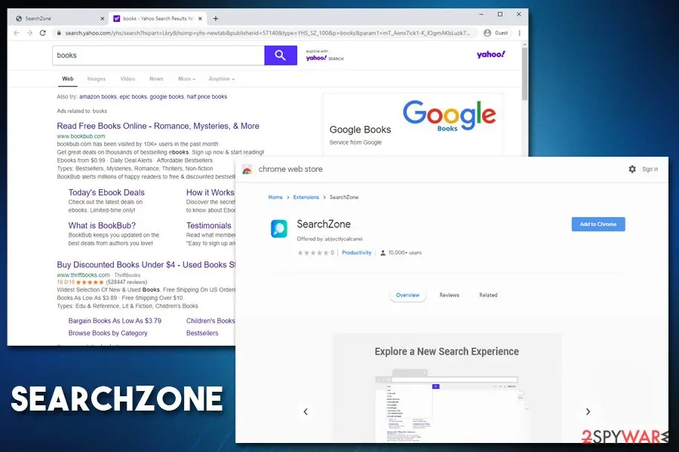This screenshot has width=679, height=452.
Task: Click the Google Books logo image
Action: point(449,115)
